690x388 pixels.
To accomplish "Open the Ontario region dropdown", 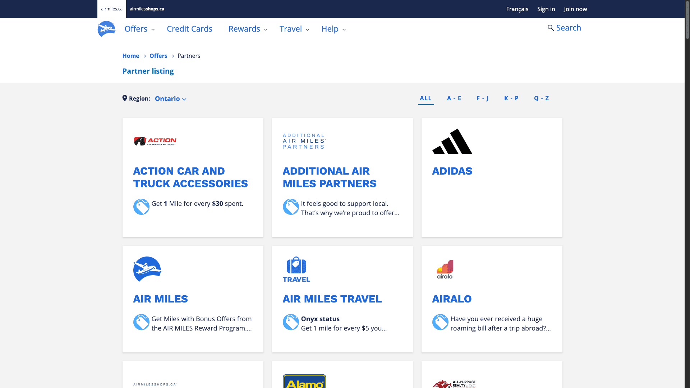I will pos(170,99).
